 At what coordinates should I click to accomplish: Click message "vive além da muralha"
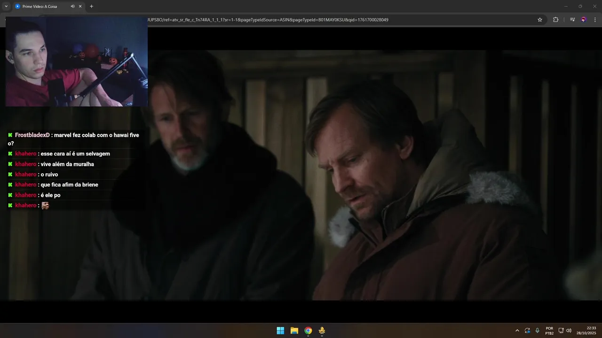[x=67, y=164]
